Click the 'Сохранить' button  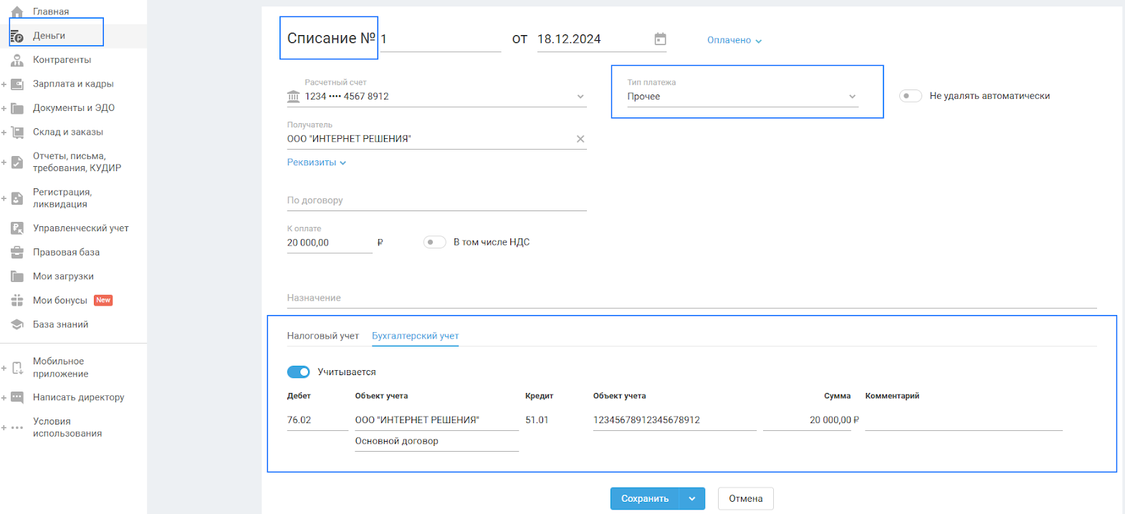tap(645, 499)
